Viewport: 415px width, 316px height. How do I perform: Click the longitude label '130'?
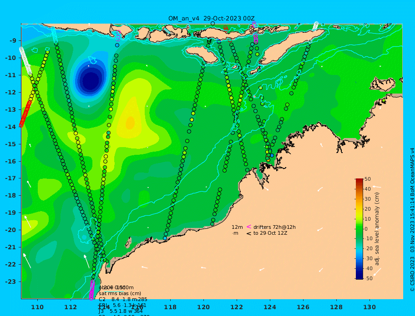point(369,307)
